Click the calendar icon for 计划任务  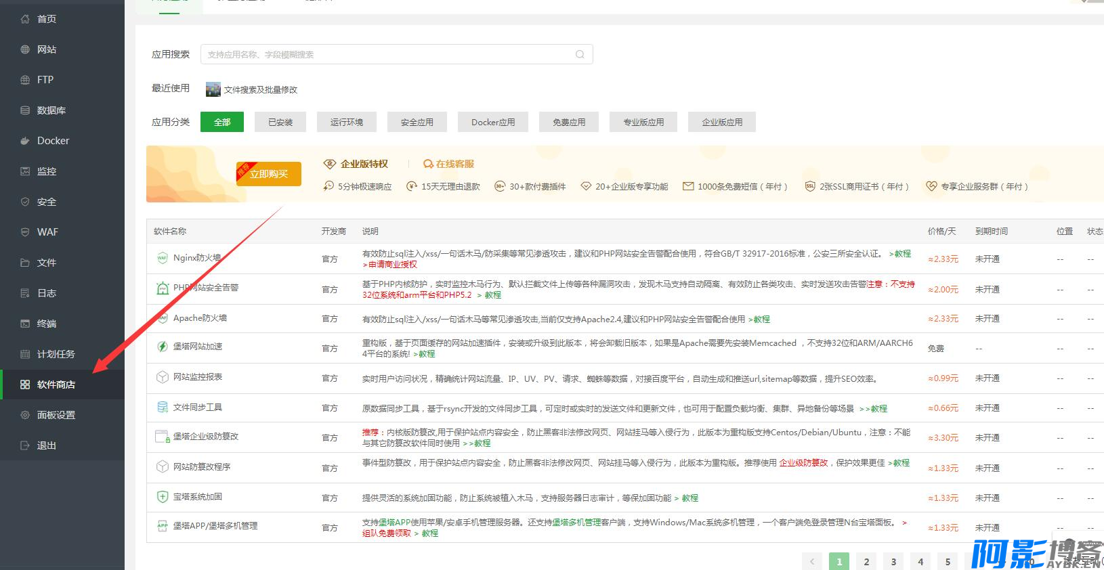[x=25, y=354]
